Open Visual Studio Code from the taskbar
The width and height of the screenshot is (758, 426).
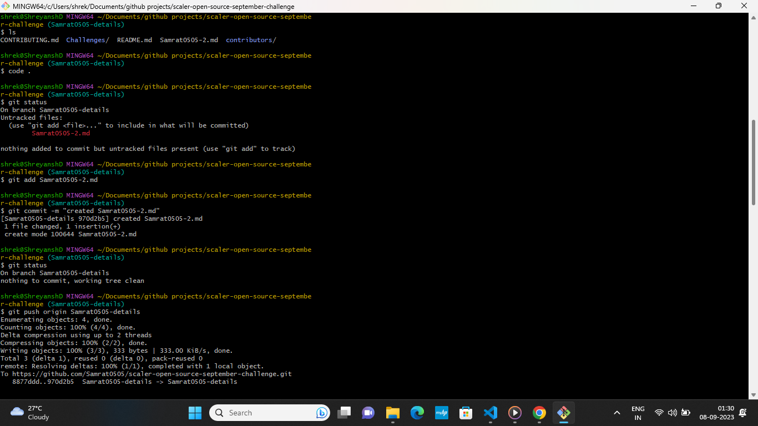(x=490, y=413)
